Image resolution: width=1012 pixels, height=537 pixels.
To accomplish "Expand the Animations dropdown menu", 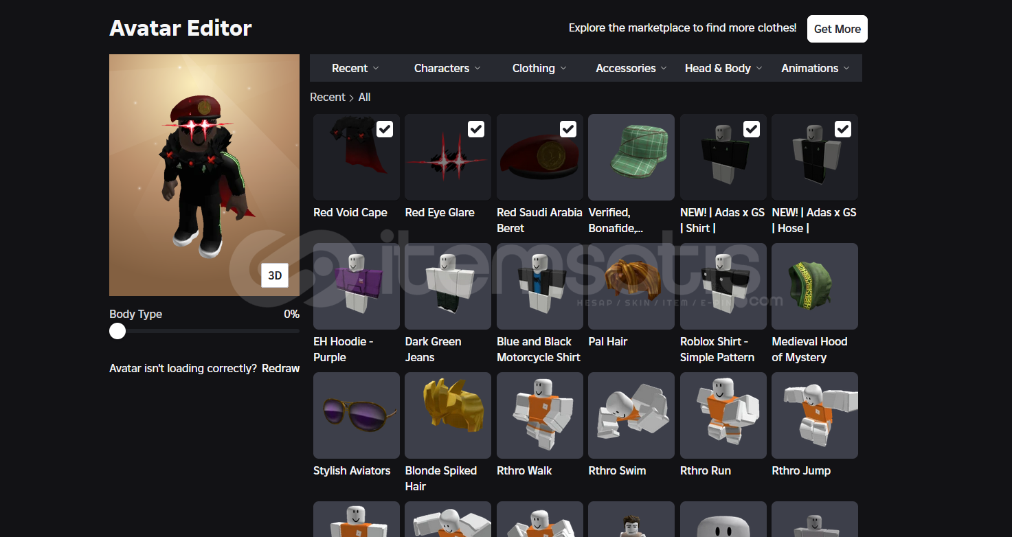I will point(816,68).
